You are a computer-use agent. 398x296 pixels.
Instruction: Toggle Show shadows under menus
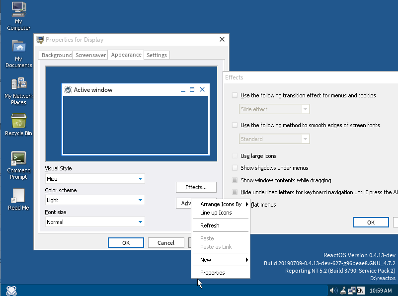tap(235, 168)
